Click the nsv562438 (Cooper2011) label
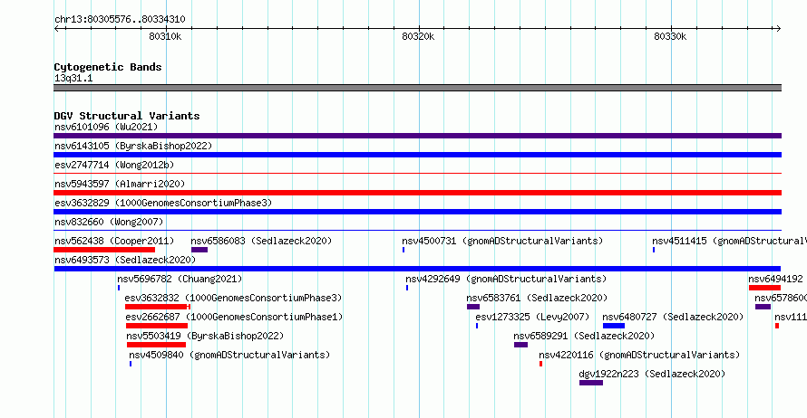This screenshot has height=418, width=807. 114,241
